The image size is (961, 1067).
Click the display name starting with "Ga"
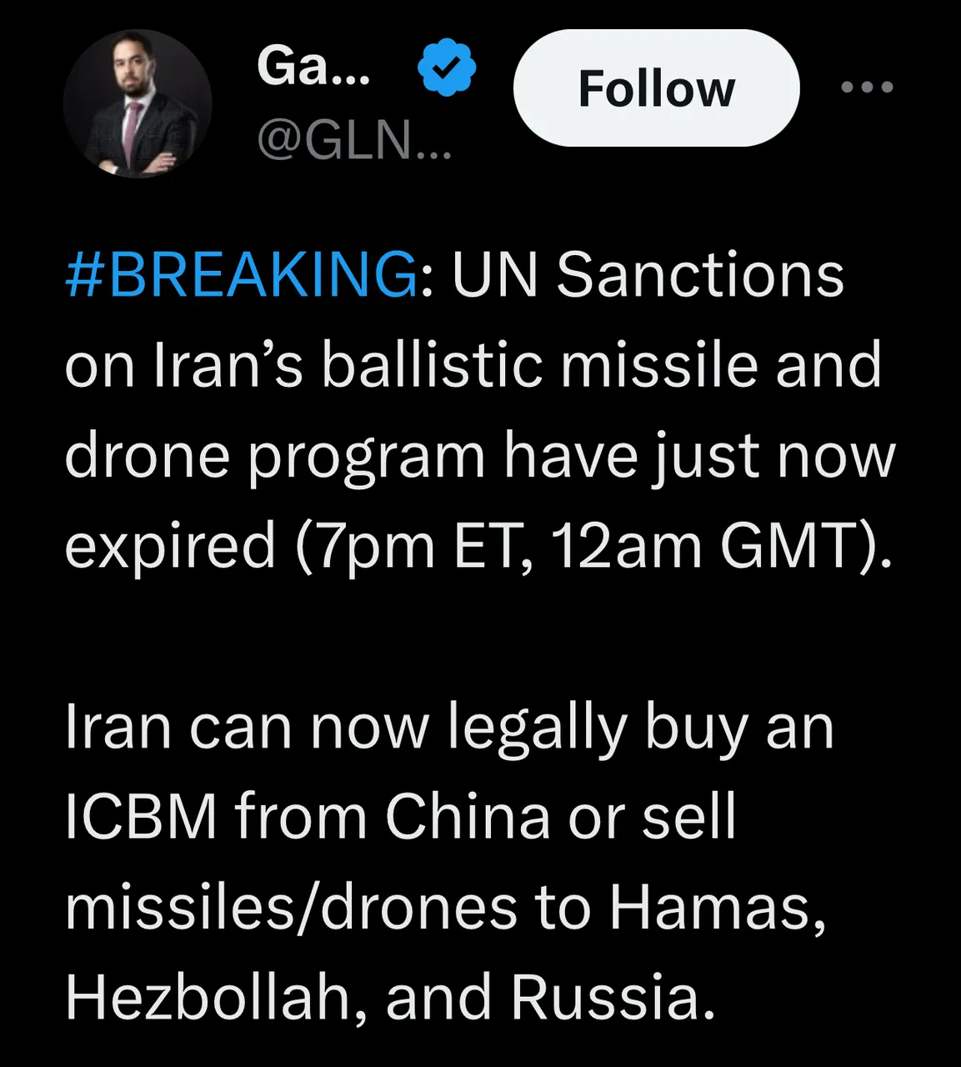click(313, 67)
